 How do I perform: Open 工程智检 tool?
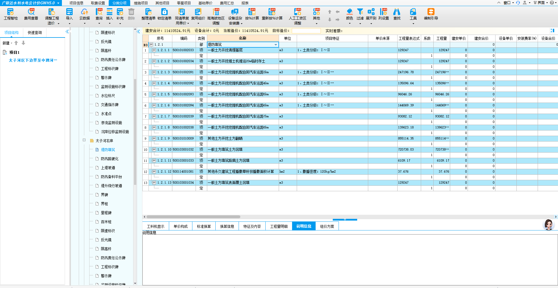(10, 14)
